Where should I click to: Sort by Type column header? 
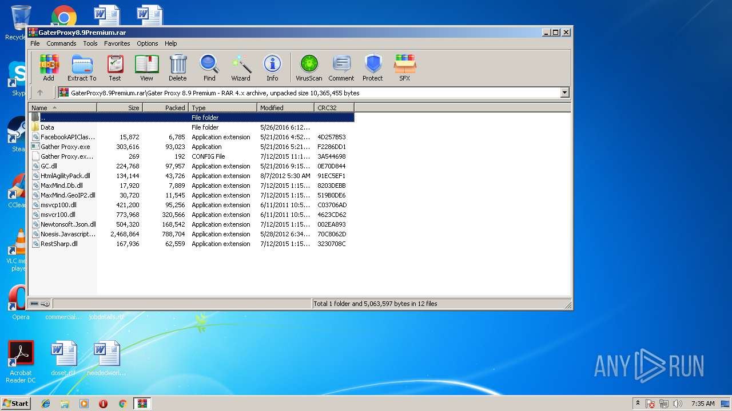[223, 107]
